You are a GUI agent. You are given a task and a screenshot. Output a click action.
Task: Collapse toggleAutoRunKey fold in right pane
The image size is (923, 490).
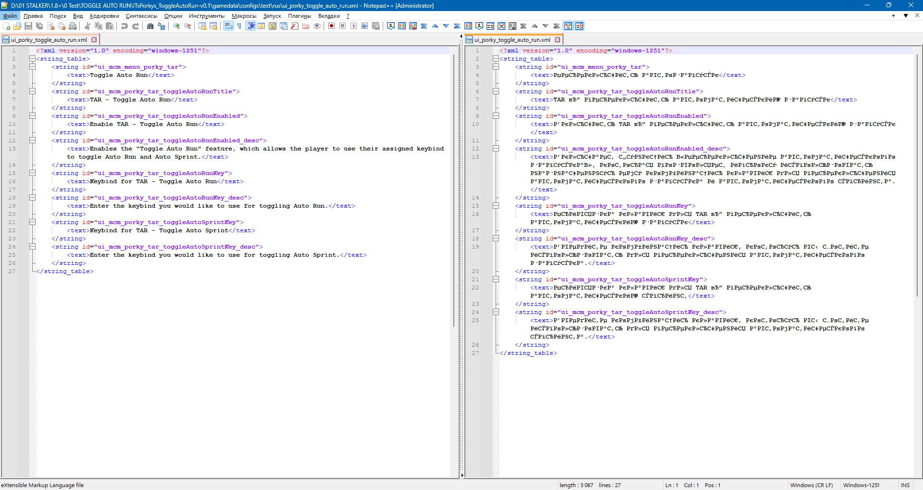pos(496,206)
